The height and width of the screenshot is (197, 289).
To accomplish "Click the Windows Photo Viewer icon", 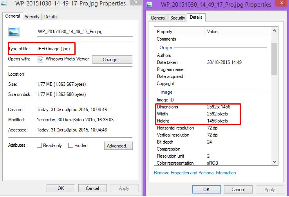I will coord(40,59).
